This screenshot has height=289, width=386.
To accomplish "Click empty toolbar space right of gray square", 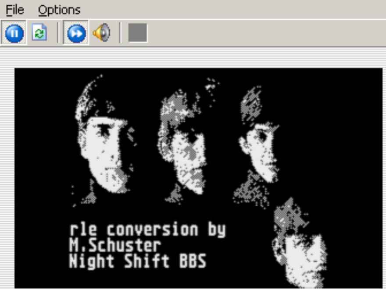I will click(263, 33).
